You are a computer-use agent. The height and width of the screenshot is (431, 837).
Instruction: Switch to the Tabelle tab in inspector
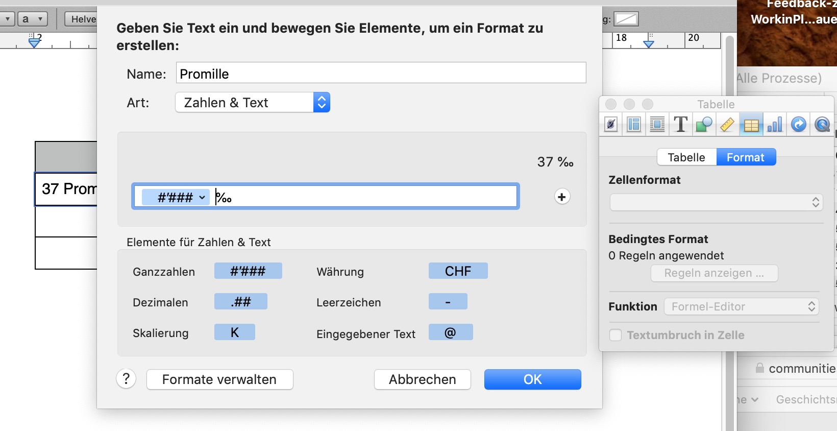coord(686,157)
